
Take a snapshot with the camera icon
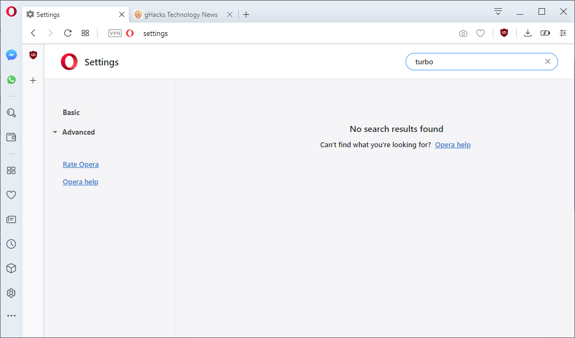(x=463, y=33)
